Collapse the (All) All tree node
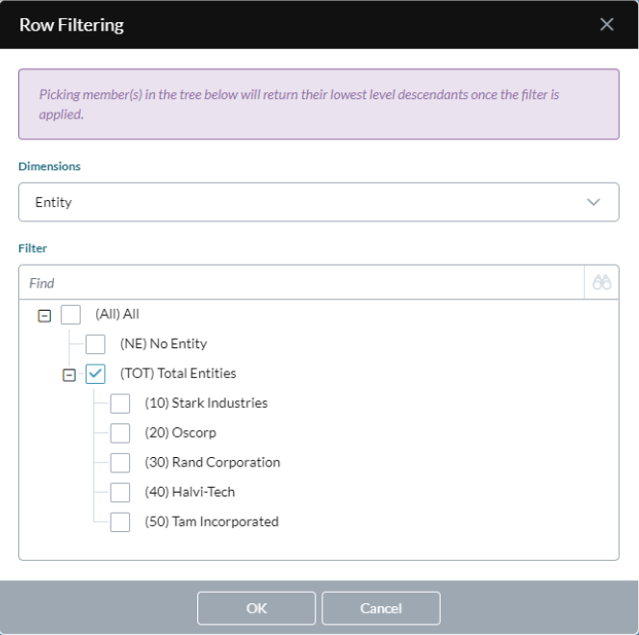This screenshot has height=635, width=639. tap(44, 316)
